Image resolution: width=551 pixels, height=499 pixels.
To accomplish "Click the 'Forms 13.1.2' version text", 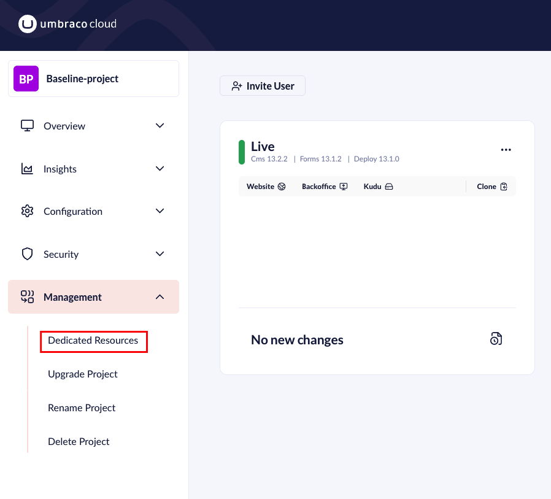I will tap(320, 159).
